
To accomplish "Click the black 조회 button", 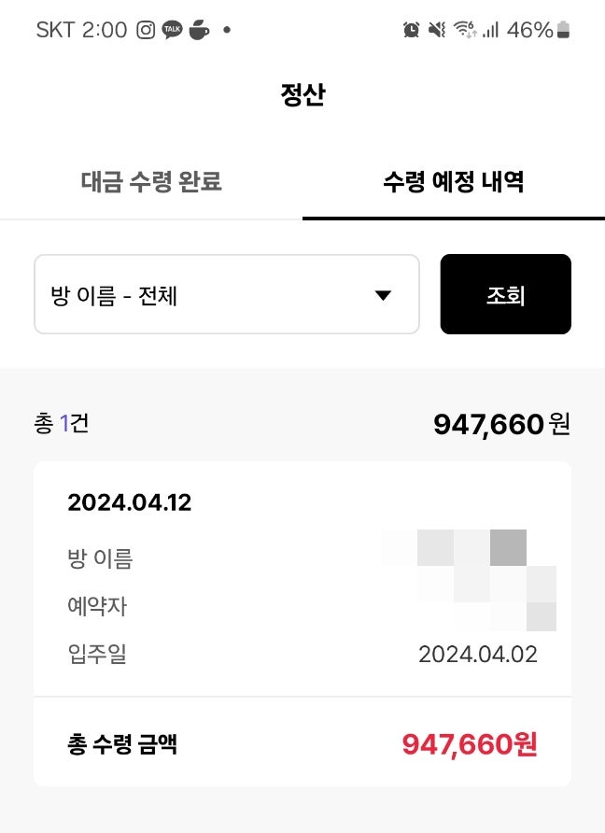I will click(506, 294).
